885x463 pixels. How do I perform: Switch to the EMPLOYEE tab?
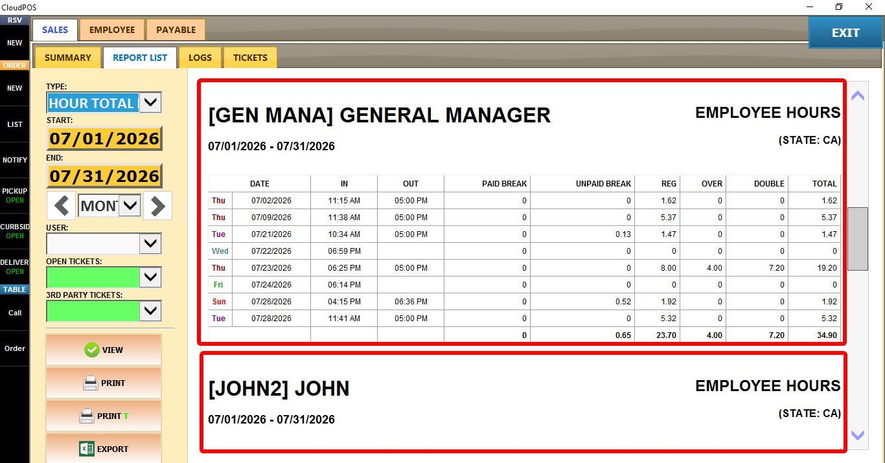pyautogui.click(x=112, y=30)
